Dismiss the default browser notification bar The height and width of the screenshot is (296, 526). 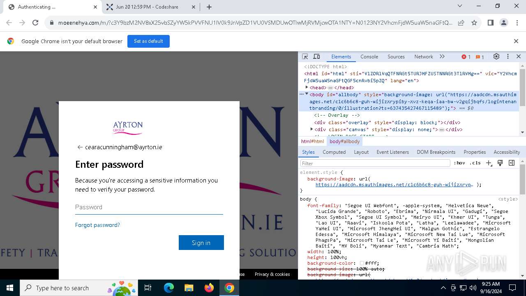[516, 41]
